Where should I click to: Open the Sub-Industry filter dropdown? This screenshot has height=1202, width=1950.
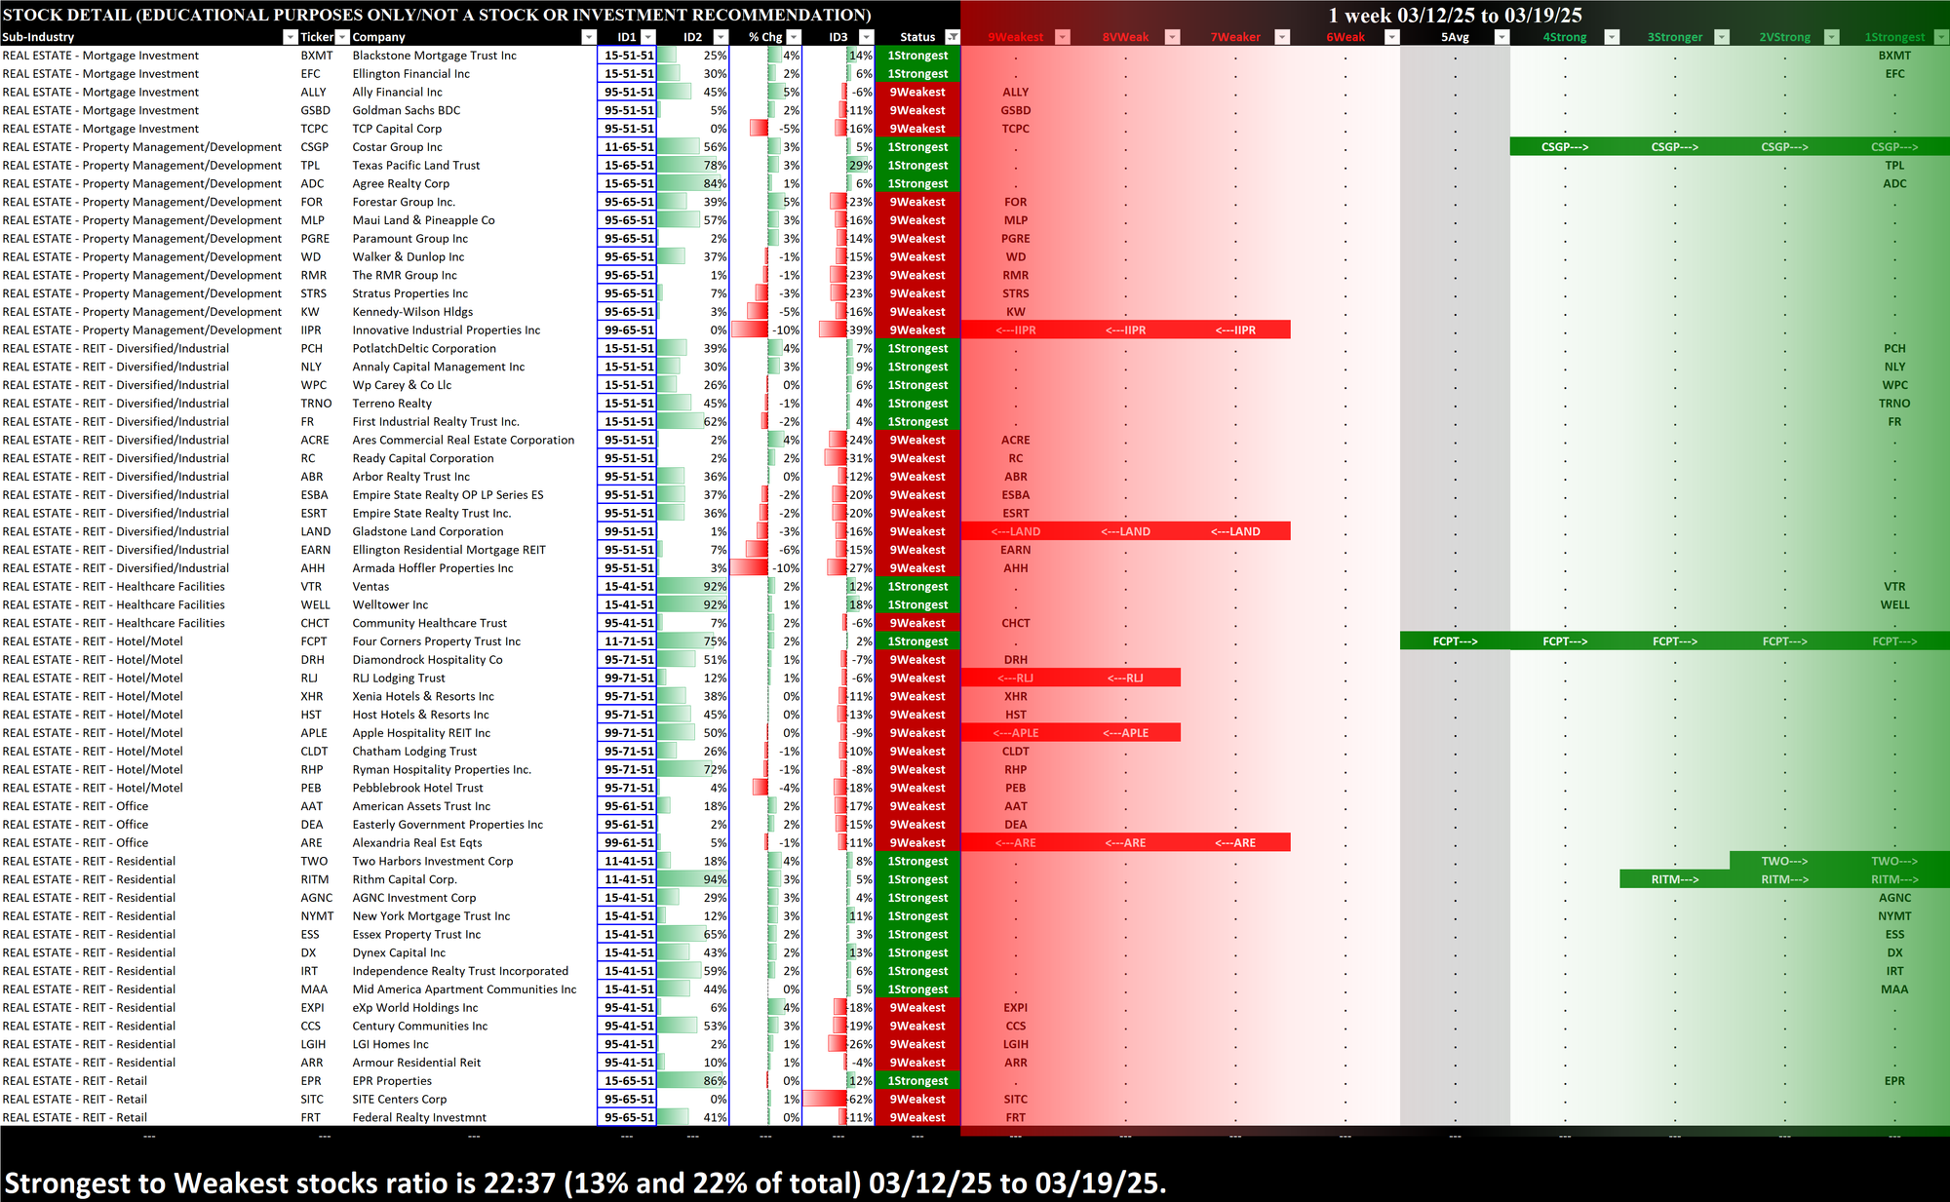click(x=290, y=37)
